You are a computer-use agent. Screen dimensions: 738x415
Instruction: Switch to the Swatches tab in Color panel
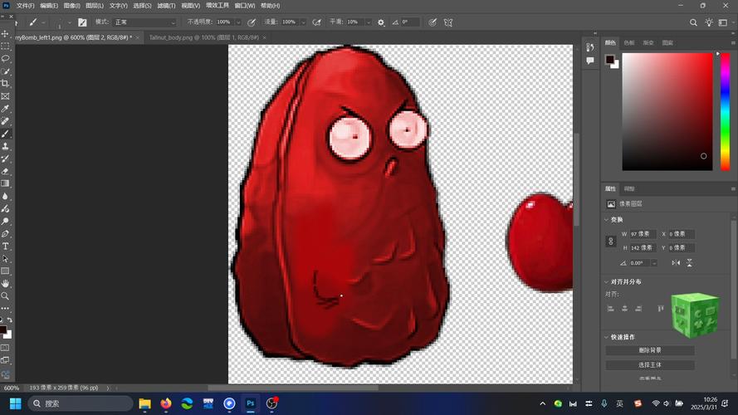click(629, 43)
